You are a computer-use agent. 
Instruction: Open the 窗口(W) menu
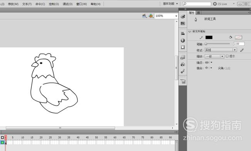click(81, 4)
